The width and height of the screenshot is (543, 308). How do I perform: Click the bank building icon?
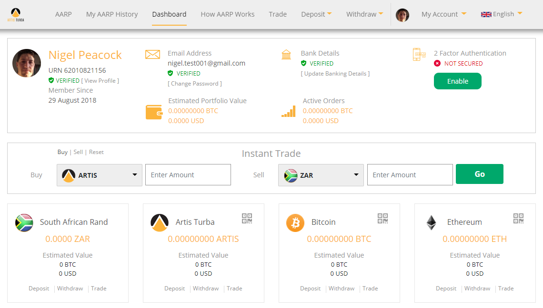[286, 54]
